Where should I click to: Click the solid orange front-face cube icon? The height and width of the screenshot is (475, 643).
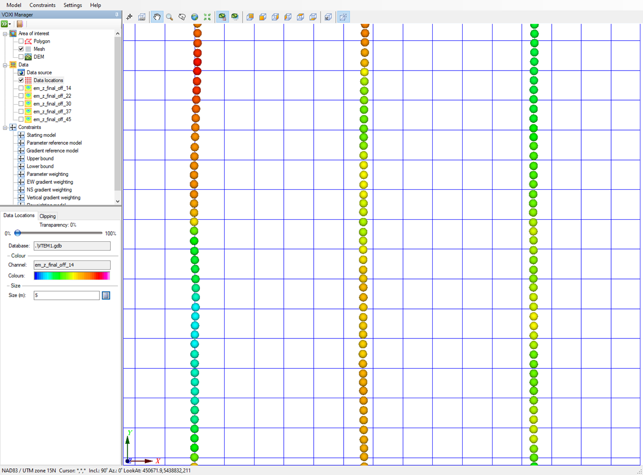click(x=263, y=17)
